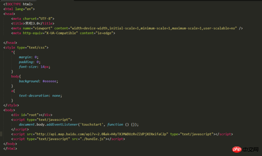Image resolution: width=262 pixels, height=156 pixels.
Task: Click the DOCTYPE html declaration
Action: (18, 4)
